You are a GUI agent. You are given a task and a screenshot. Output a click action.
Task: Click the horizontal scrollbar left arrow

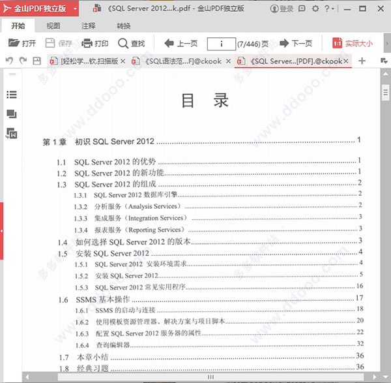click(27, 376)
